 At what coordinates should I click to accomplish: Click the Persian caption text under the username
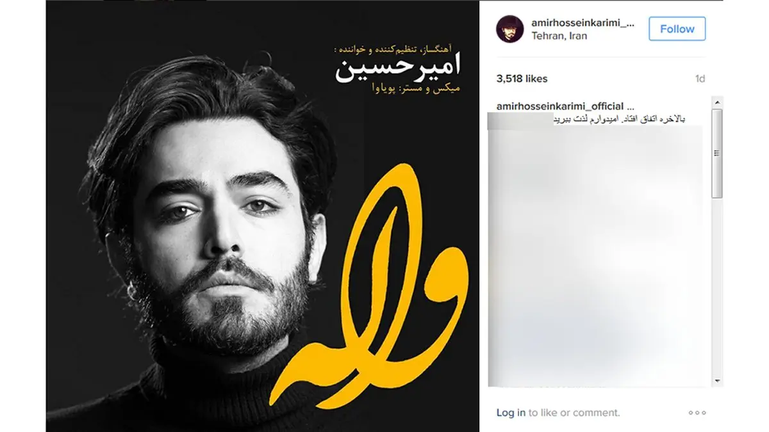(620, 120)
